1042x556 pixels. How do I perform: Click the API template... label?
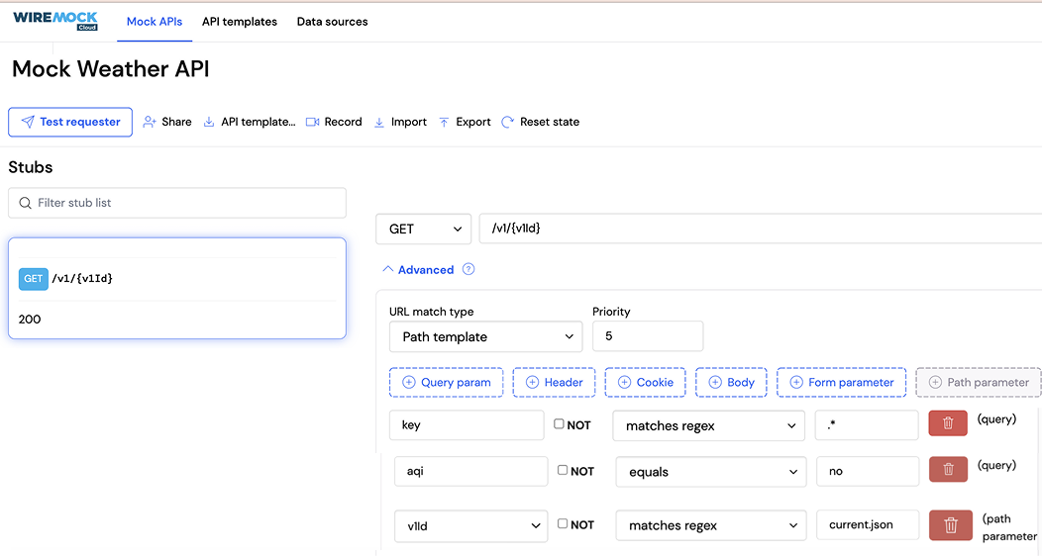pyautogui.click(x=258, y=122)
